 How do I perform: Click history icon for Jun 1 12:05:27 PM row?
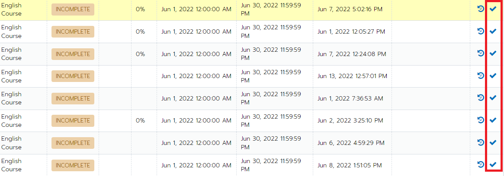[x=481, y=31]
